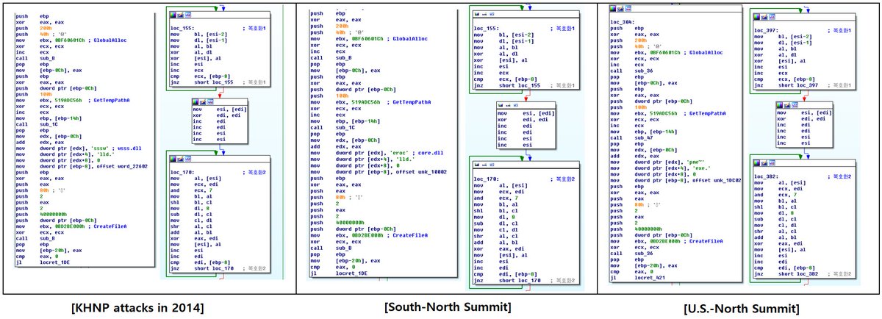Click the 'sssw' ; wsss.dll string line
This screenshot has height=319, width=882.
[79, 148]
